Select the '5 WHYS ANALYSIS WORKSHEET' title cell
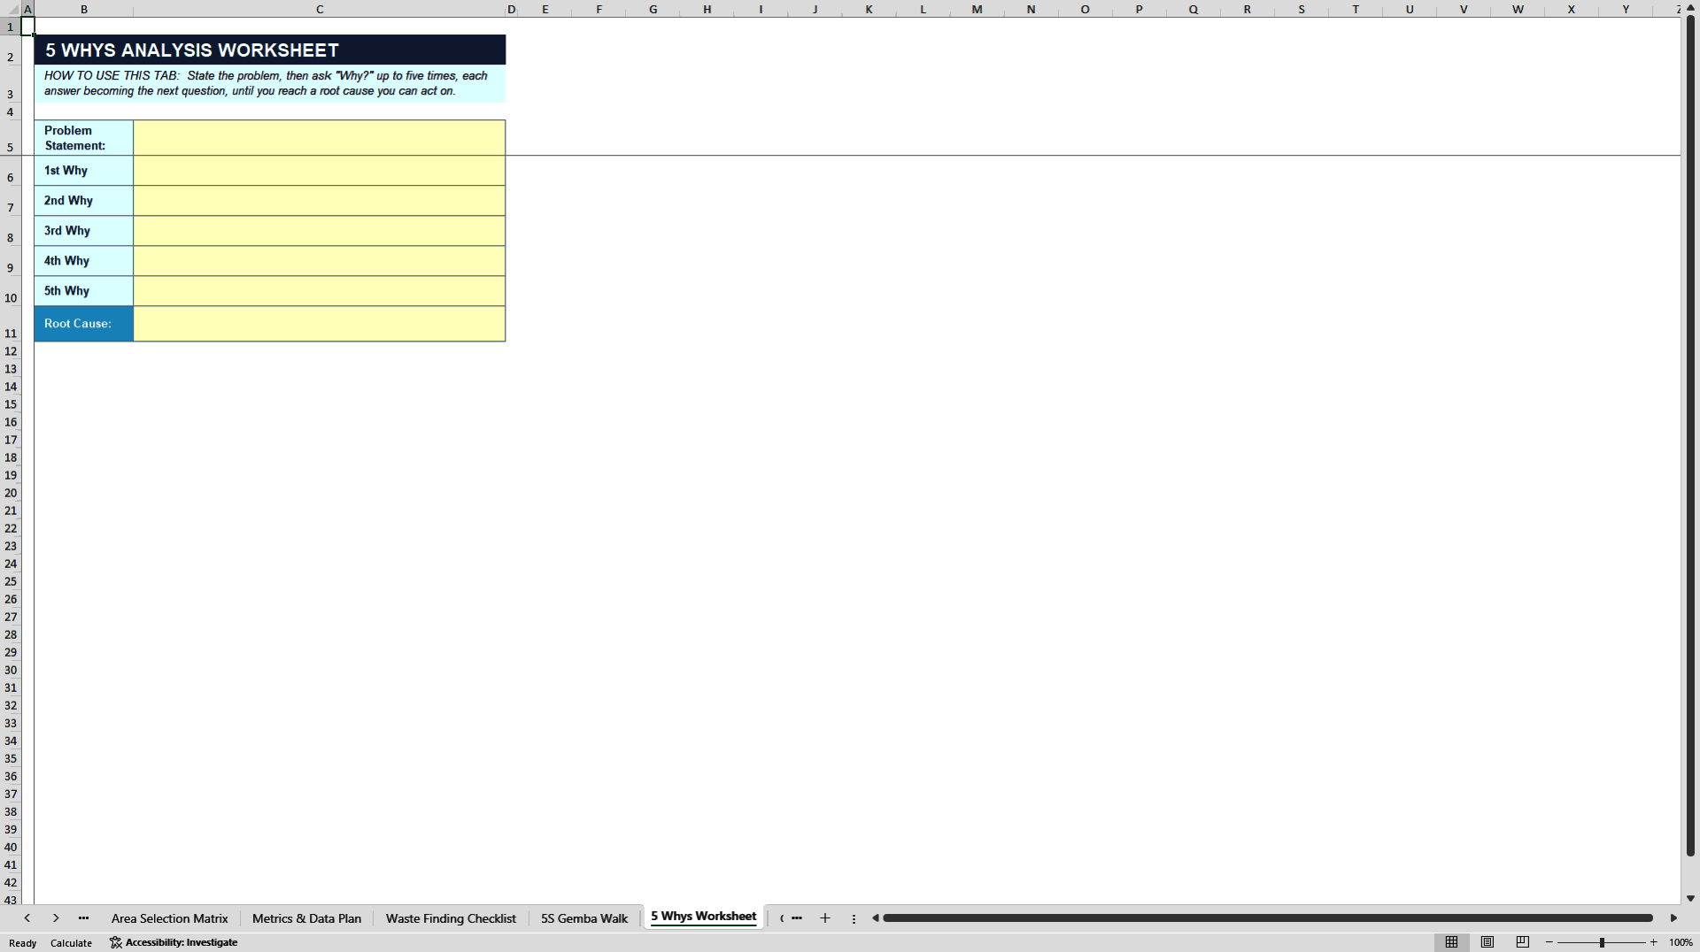The image size is (1700, 952). pos(270,50)
